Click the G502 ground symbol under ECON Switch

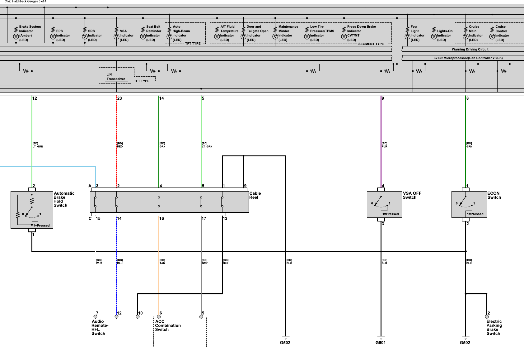point(466,337)
